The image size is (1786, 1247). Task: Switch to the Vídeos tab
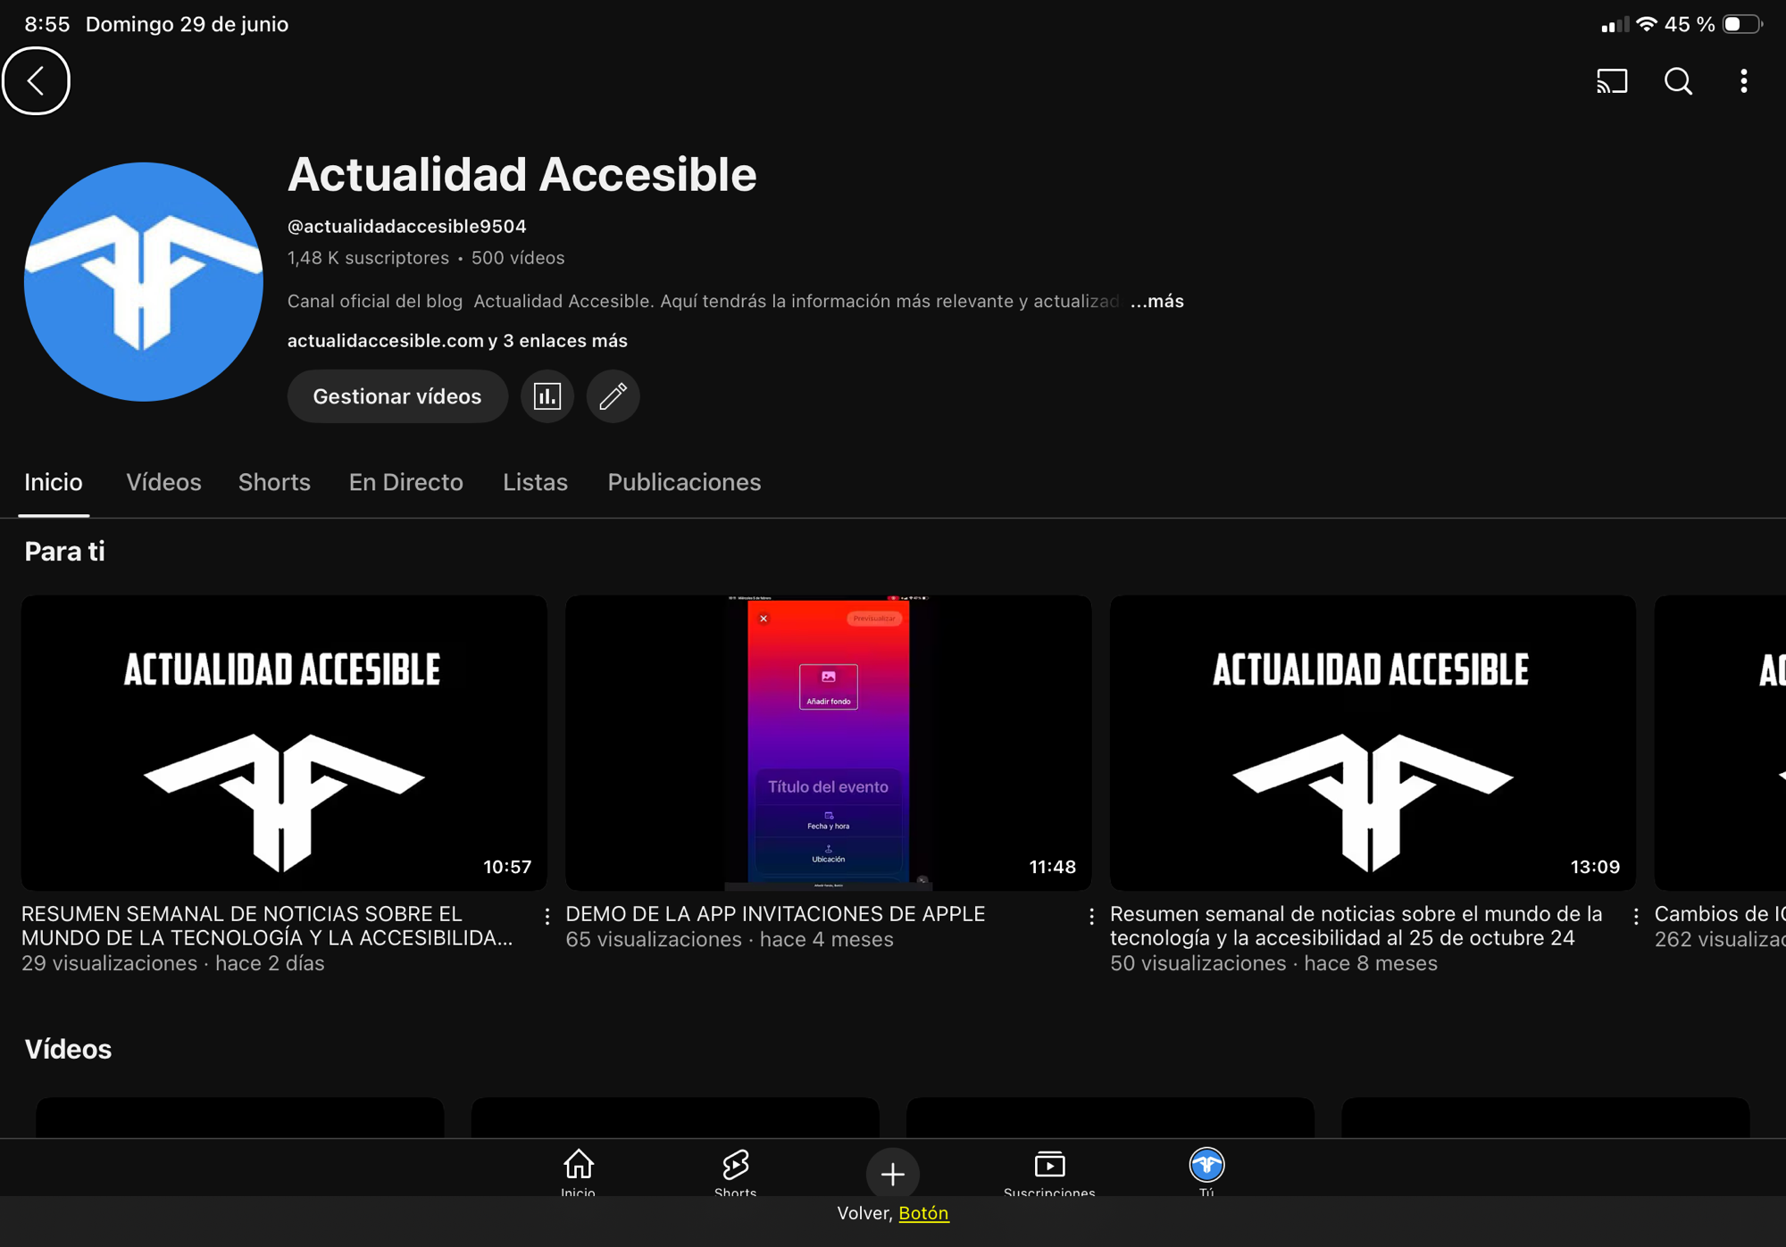(x=163, y=483)
